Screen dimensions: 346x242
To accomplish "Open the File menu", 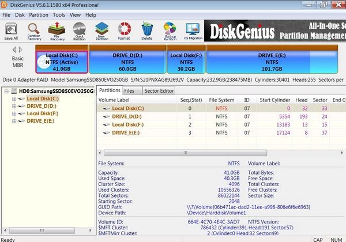I will coord(6,15).
